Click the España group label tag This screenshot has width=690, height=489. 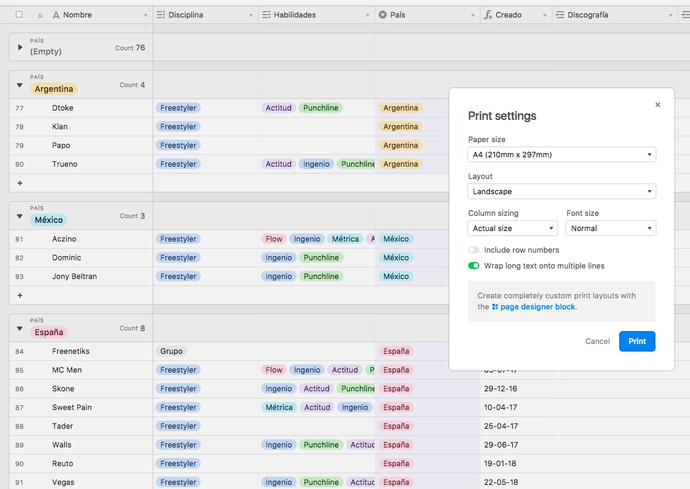click(49, 332)
